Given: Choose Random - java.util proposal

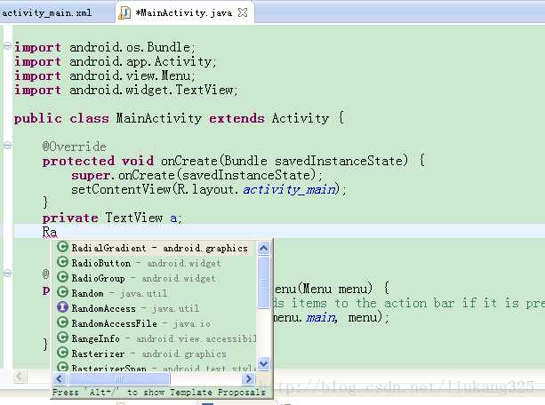Looking at the screenshot, I should 156,293.
